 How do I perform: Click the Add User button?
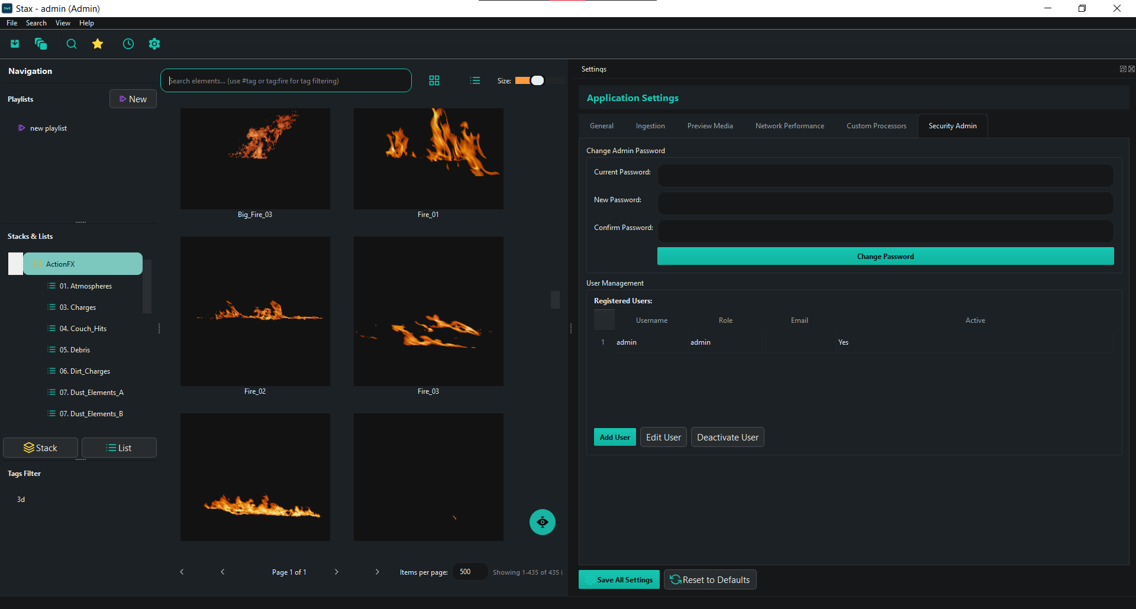[615, 438]
